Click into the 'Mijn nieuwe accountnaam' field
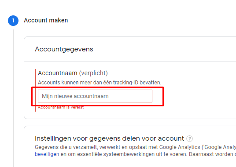Image resolution: width=236 pixels, height=167 pixels. click(95, 96)
